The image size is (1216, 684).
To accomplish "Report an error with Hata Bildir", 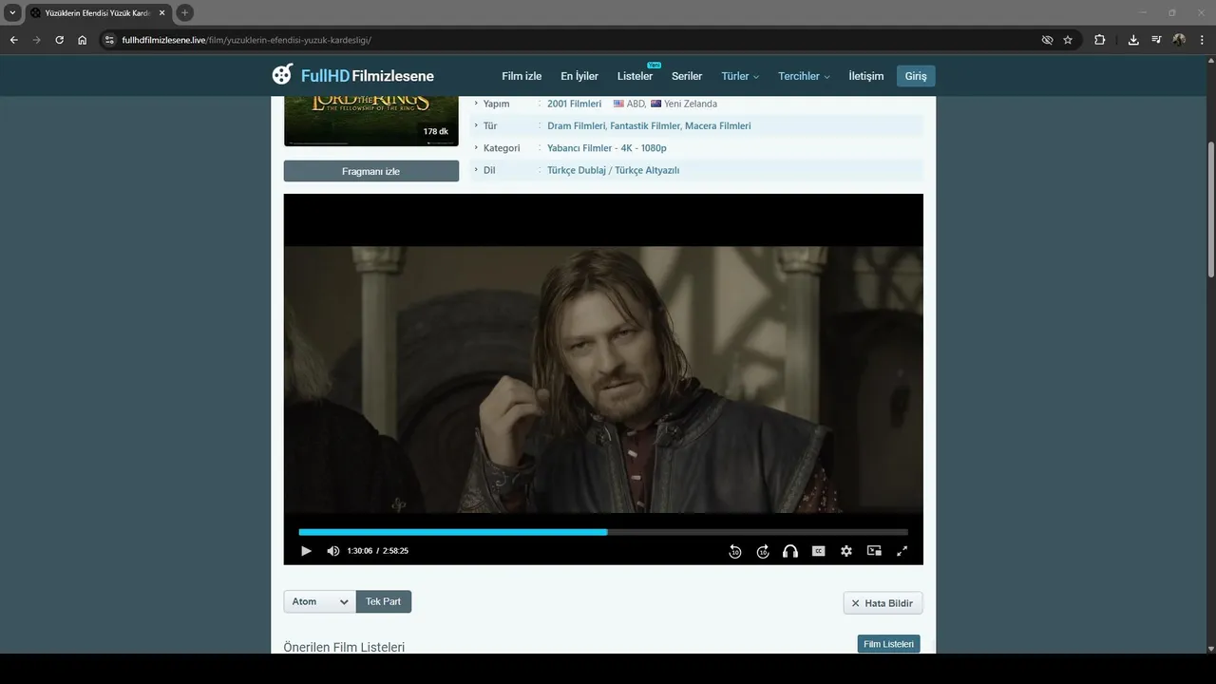I will 883,603.
